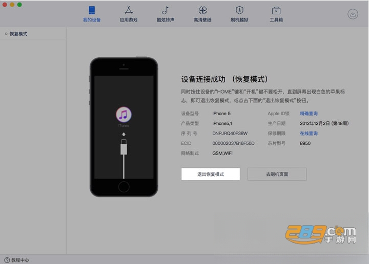Screen dimensions: 369x264
Task: Click network type value GSM,WIFI
Action: (222, 153)
